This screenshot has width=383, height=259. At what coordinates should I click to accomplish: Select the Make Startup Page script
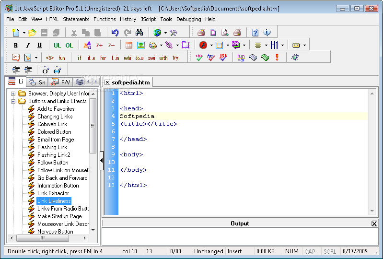click(59, 216)
